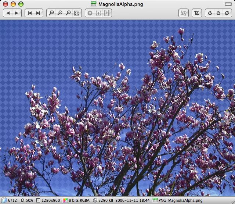Go to the previous image with the left arrow
Viewport: 235px width, 204px height.
(8, 13)
